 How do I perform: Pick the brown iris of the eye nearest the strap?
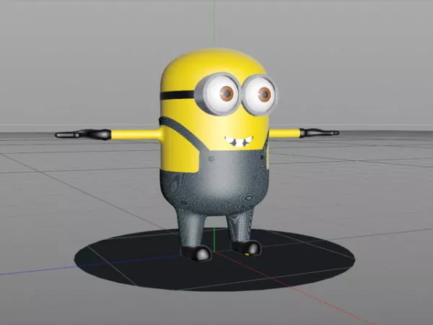tap(227, 93)
